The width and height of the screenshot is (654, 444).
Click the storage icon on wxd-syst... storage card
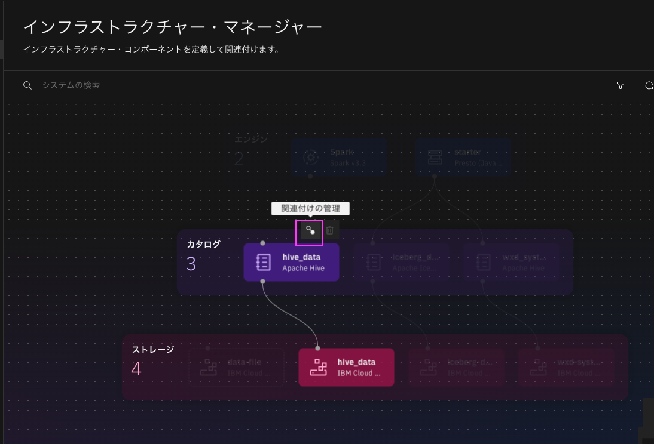click(539, 368)
